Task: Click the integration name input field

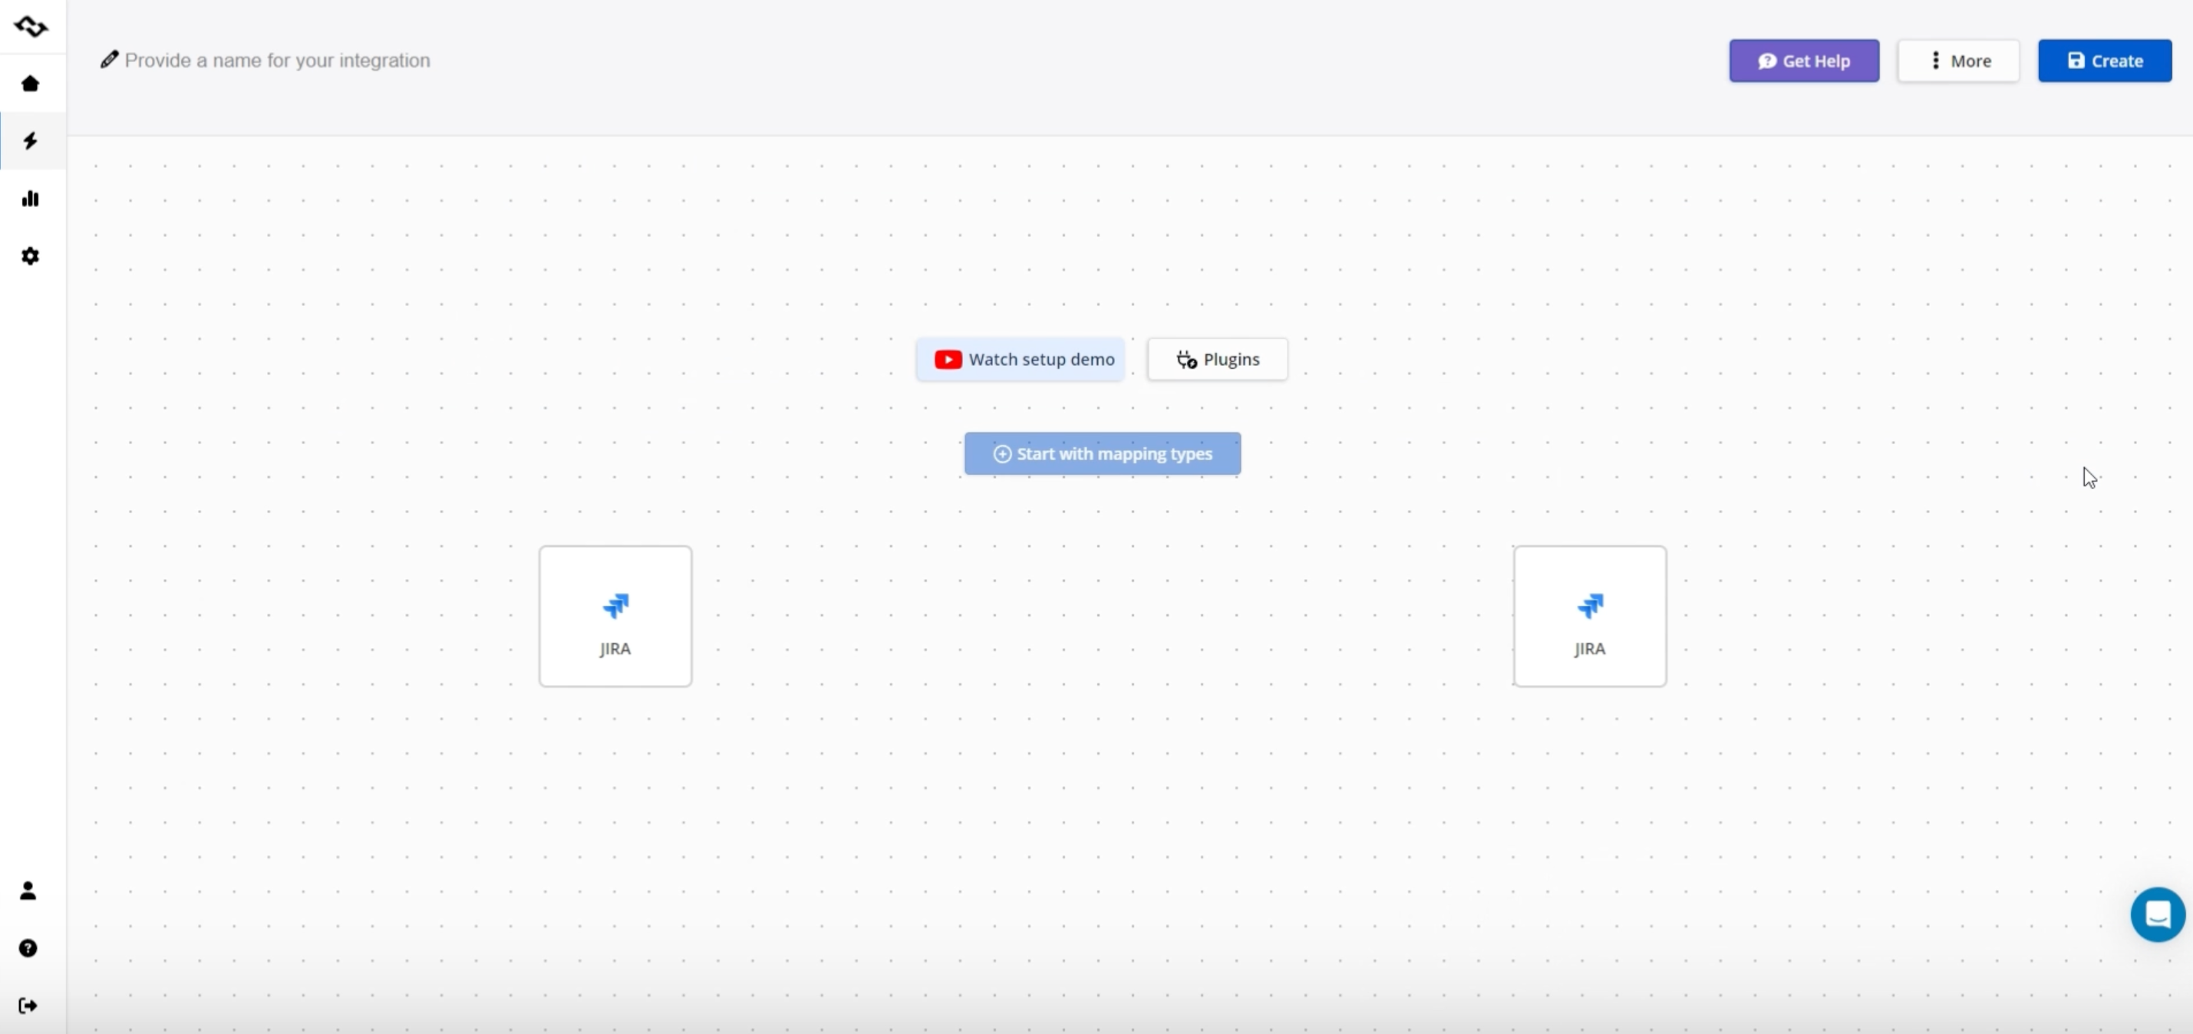Action: pyautogui.click(x=278, y=61)
